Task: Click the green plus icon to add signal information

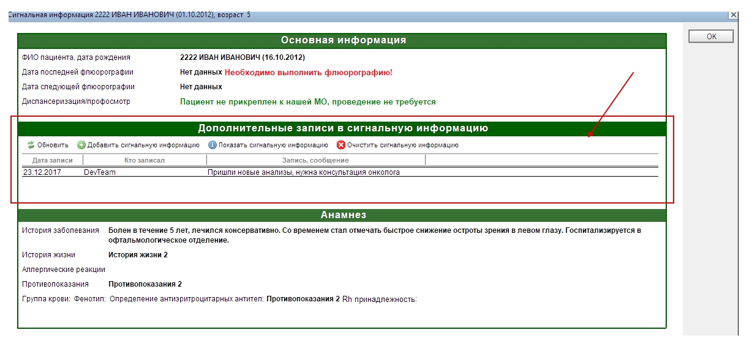Action: (81, 145)
